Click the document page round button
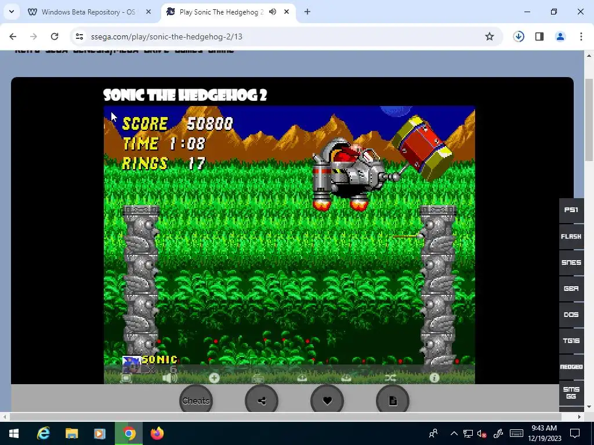594x445 pixels. (x=393, y=400)
